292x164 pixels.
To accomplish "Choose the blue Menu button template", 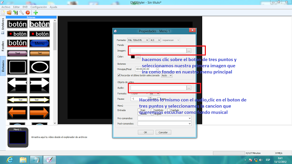I will (x=40, y=43).
